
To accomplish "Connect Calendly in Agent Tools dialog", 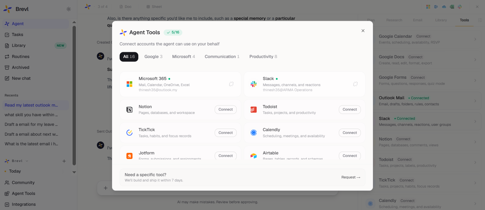I will tap(350, 133).
